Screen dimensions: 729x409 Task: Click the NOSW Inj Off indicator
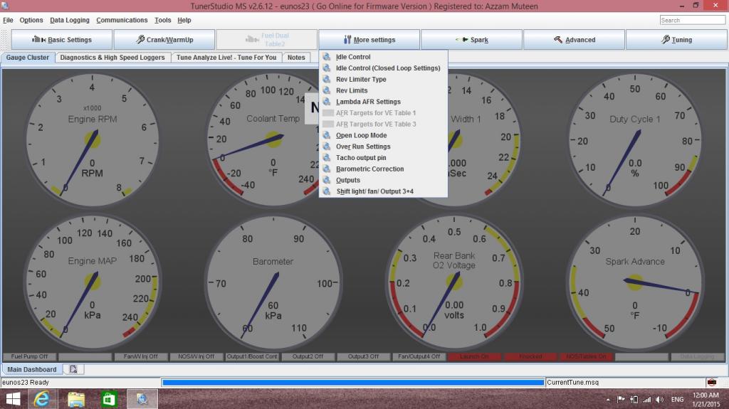coord(196,356)
